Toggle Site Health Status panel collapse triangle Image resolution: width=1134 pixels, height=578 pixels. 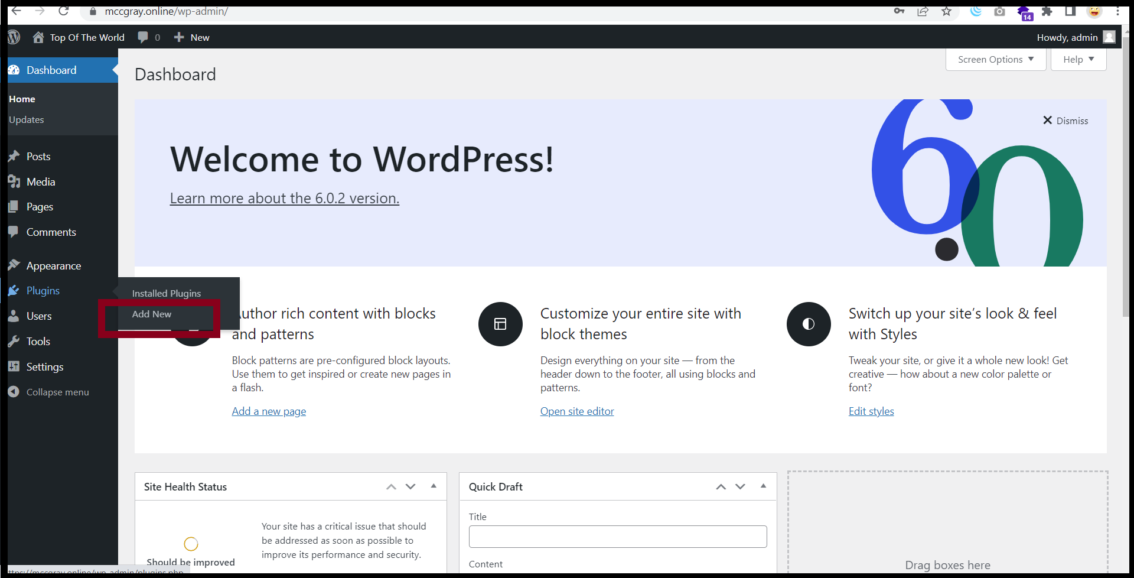[434, 486]
